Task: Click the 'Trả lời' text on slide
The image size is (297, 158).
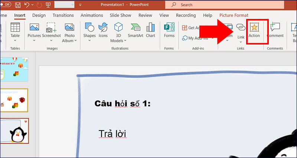Action: [x=112, y=134]
